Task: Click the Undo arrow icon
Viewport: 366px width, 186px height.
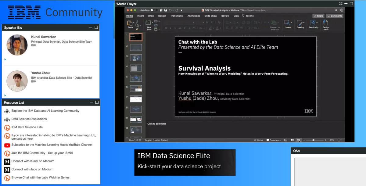Action: pos(170,10)
